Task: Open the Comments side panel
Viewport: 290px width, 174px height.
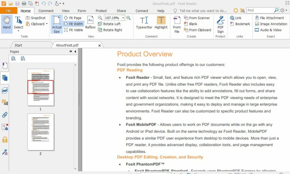Action: tap(5, 102)
